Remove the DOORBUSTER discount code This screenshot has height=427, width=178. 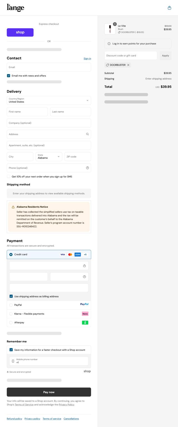128,65
